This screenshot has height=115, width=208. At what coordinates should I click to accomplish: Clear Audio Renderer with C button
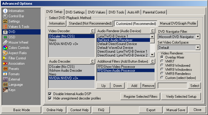[x=153, y=31]
